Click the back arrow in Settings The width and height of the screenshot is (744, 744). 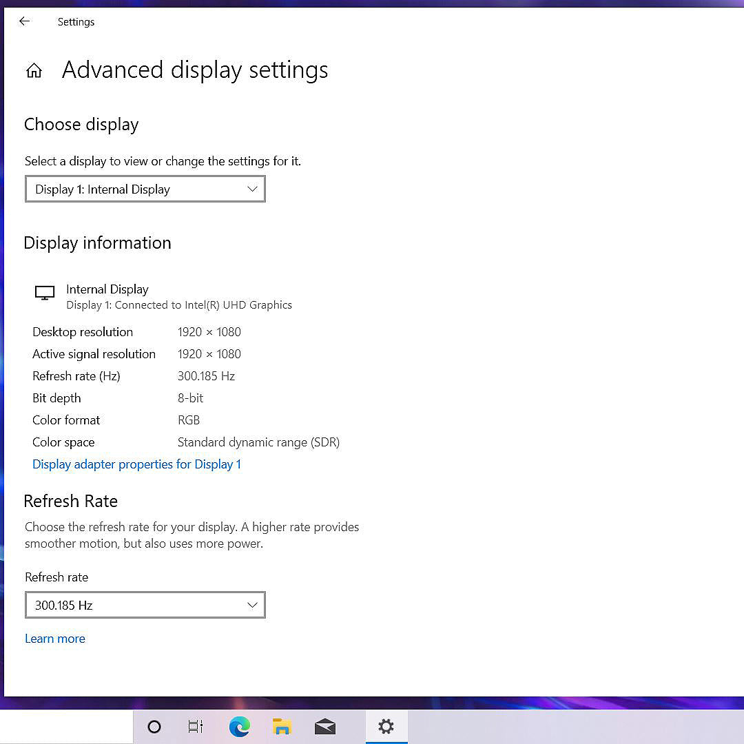tap(24, 21)
